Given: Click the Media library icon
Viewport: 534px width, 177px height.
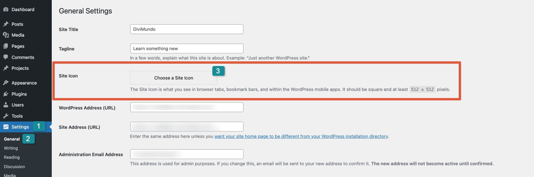Looking at the screenshot, I should coord(6,35).
